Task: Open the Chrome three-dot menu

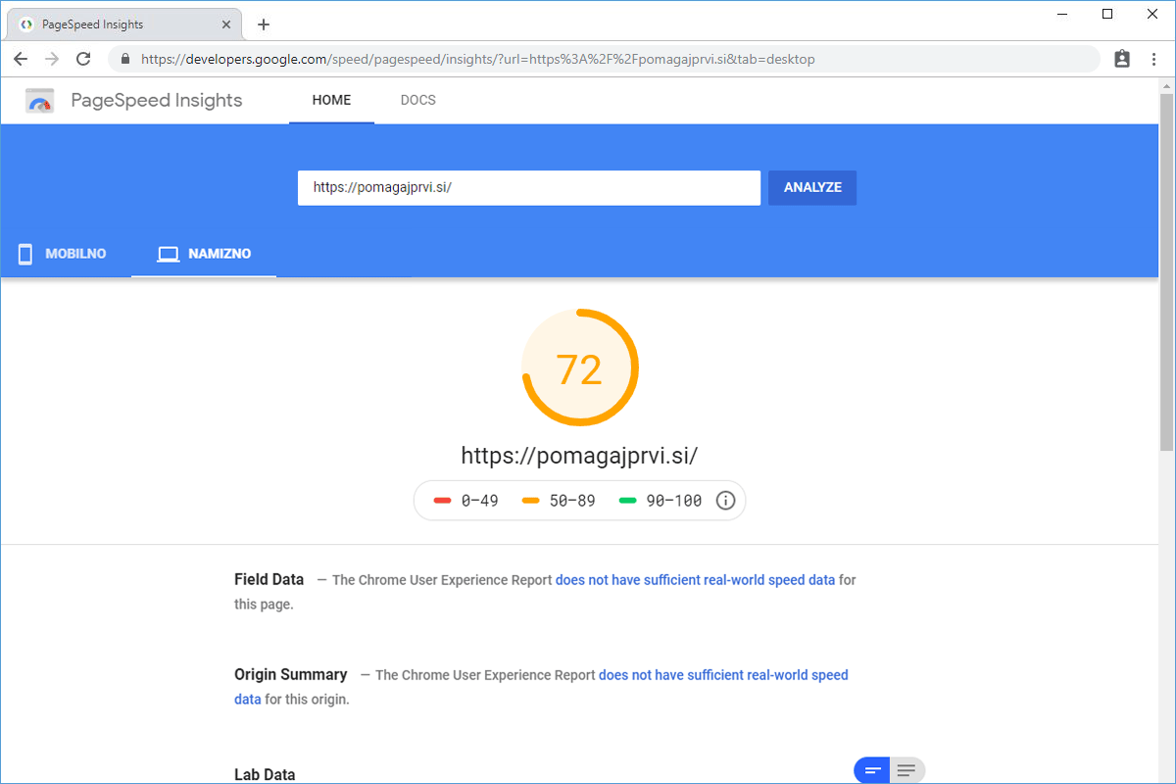Action: [x=1153, y=59]
